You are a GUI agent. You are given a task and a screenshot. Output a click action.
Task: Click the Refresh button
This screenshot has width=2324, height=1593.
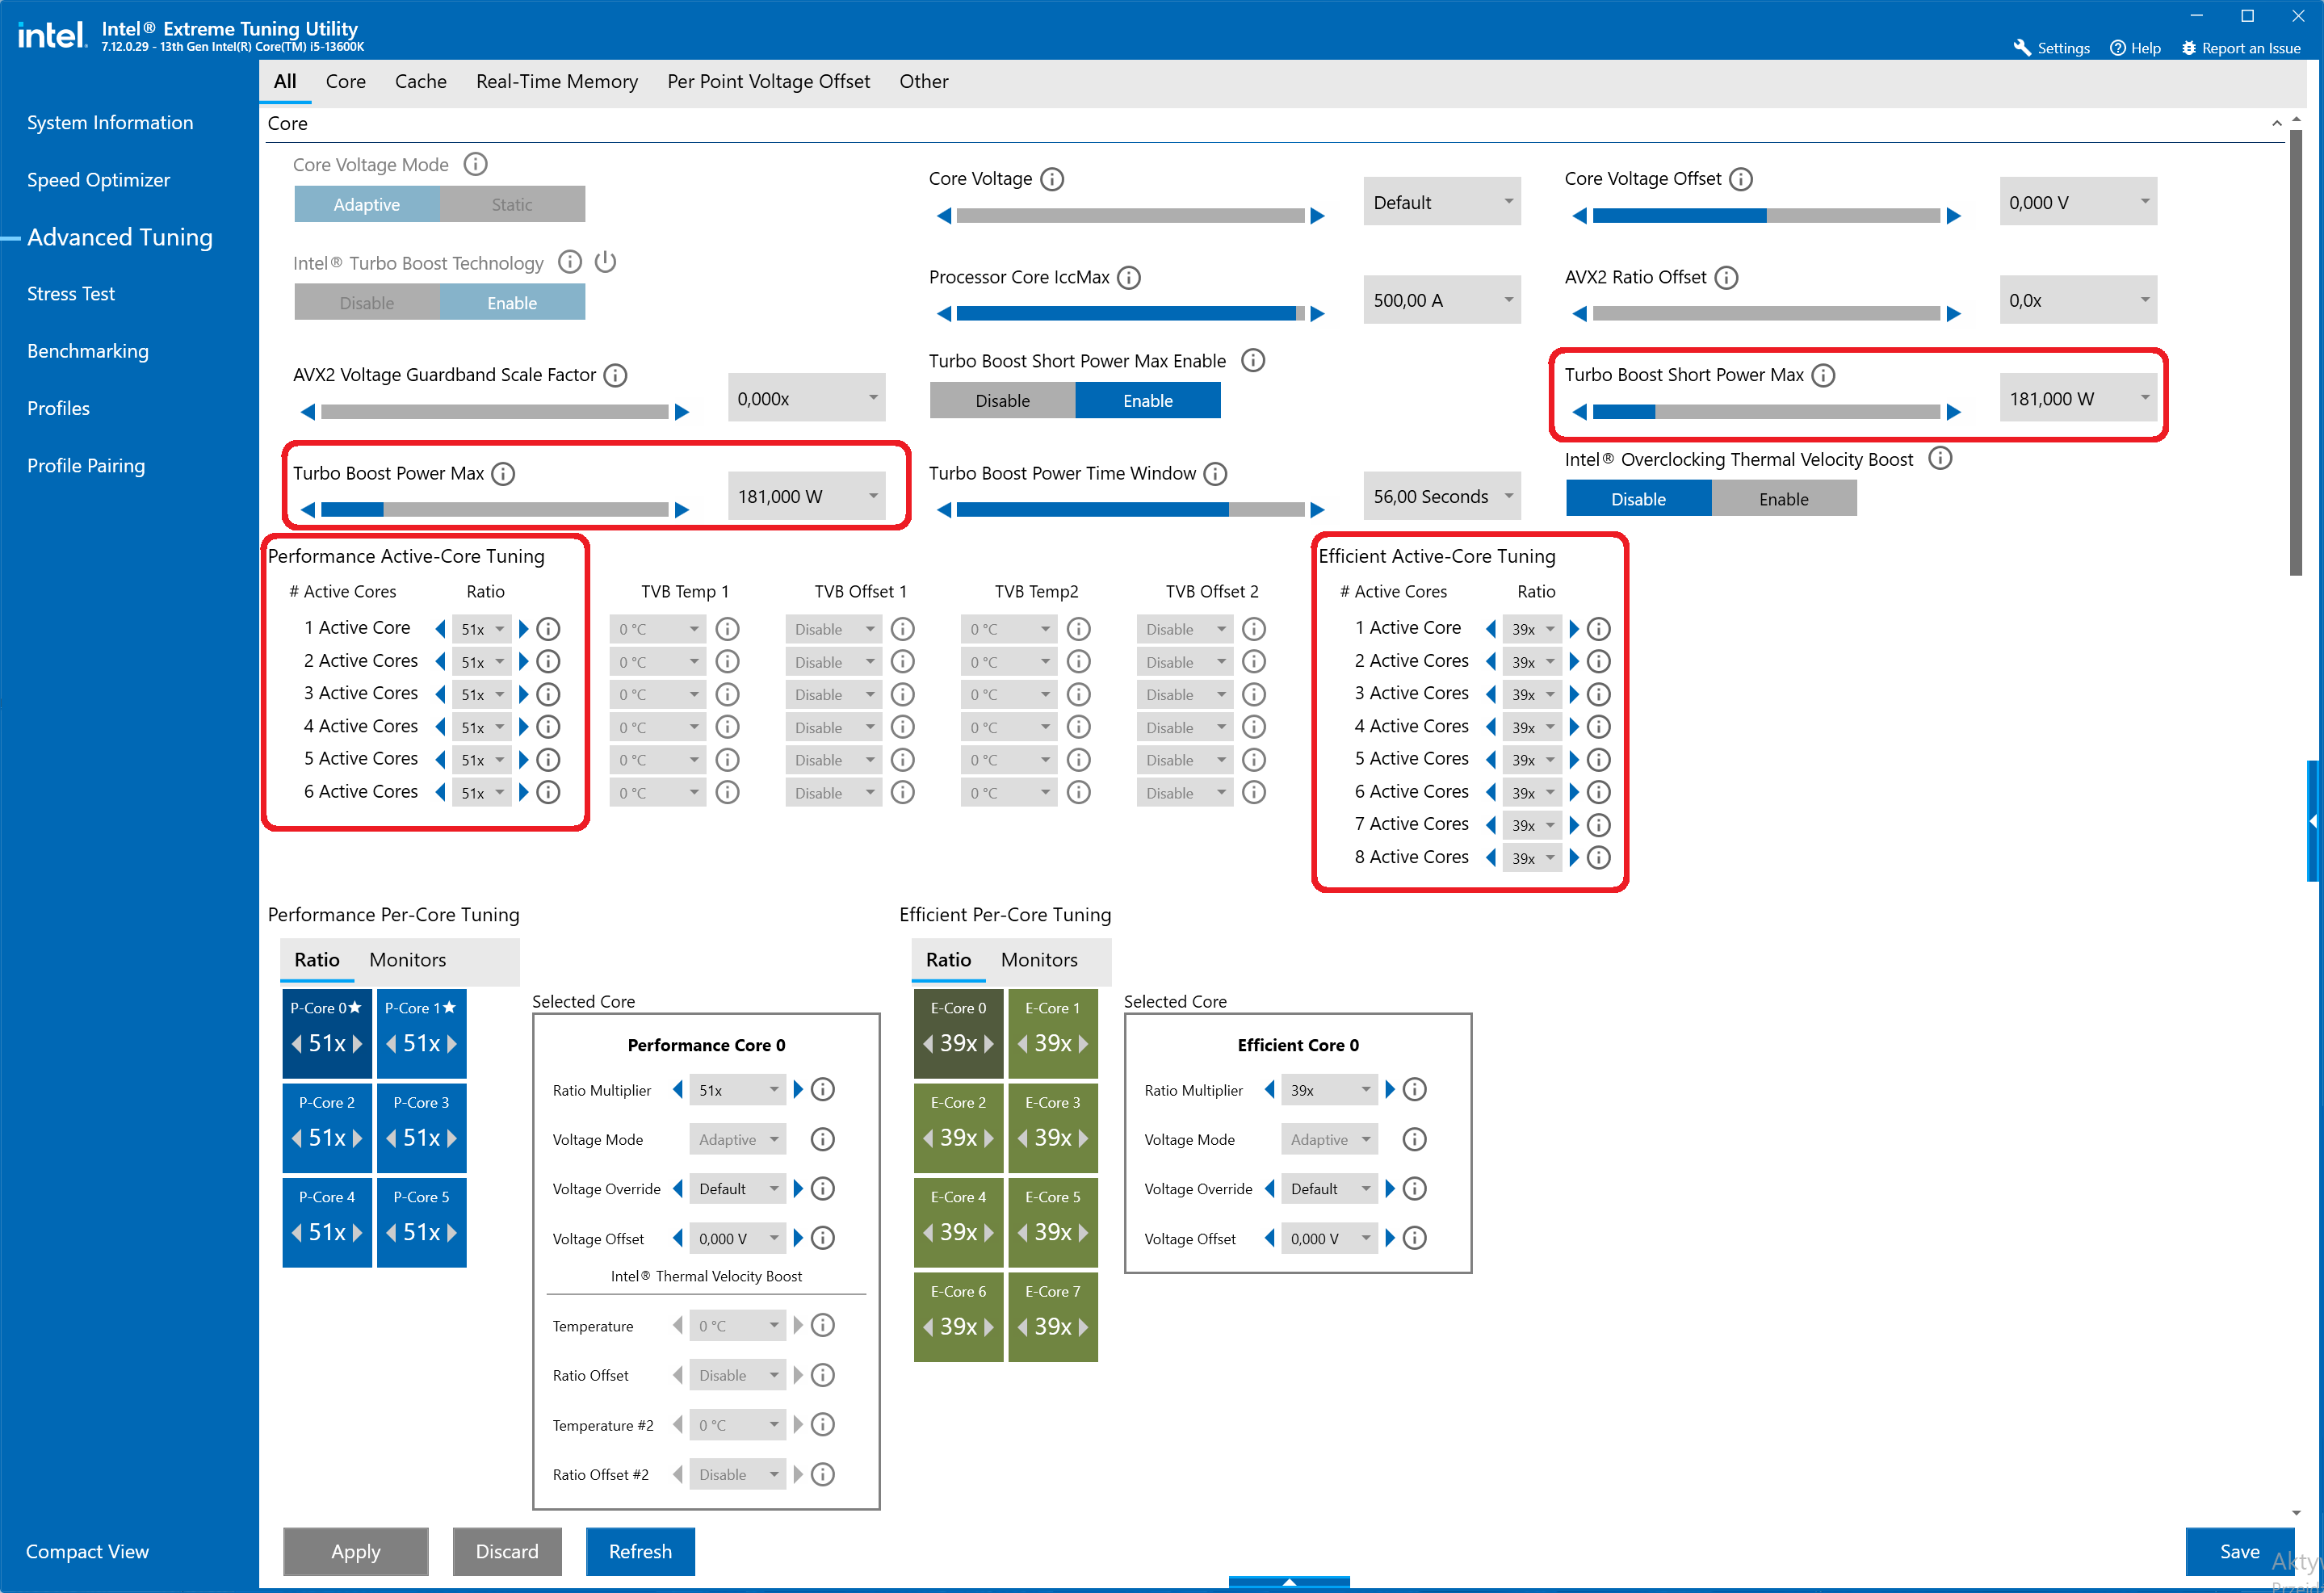[640, 1551]
